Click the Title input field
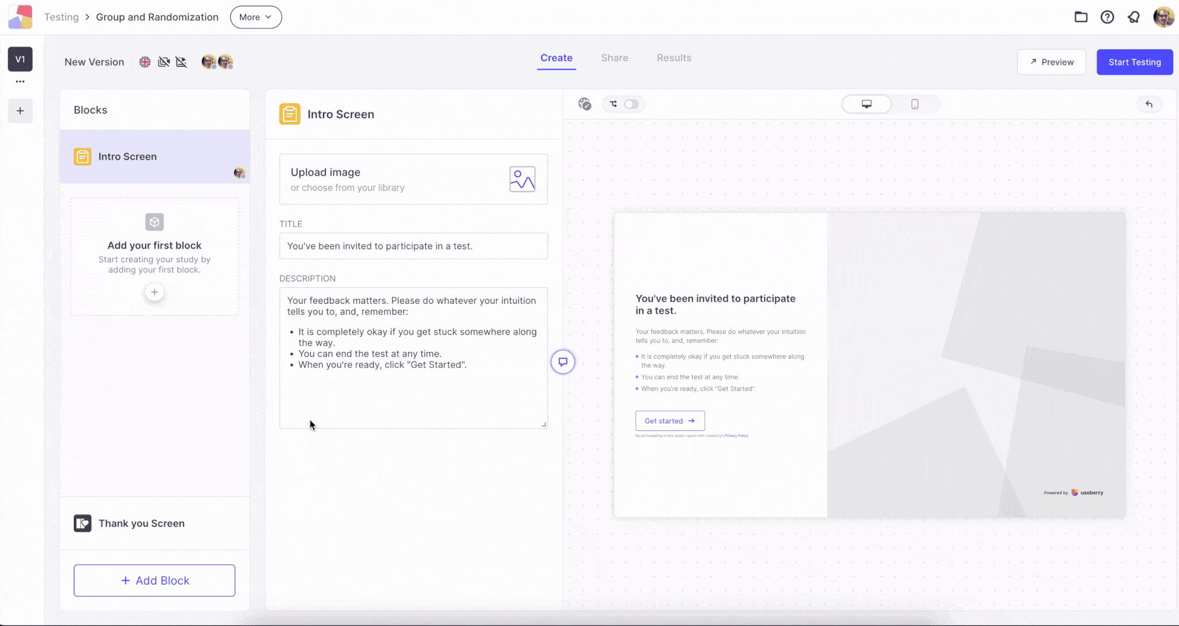The height and width of the screenshot is (626, 1179). (x=413, y=246)
